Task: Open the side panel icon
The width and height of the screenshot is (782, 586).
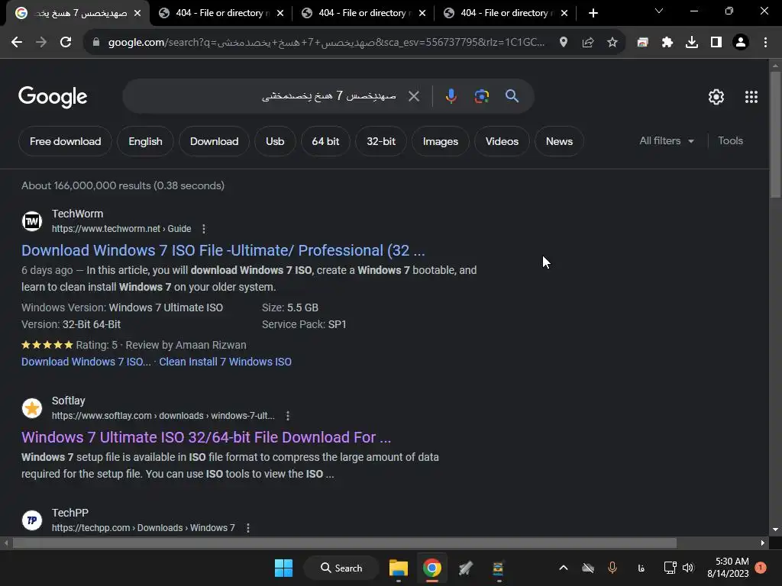Action: 716,43
